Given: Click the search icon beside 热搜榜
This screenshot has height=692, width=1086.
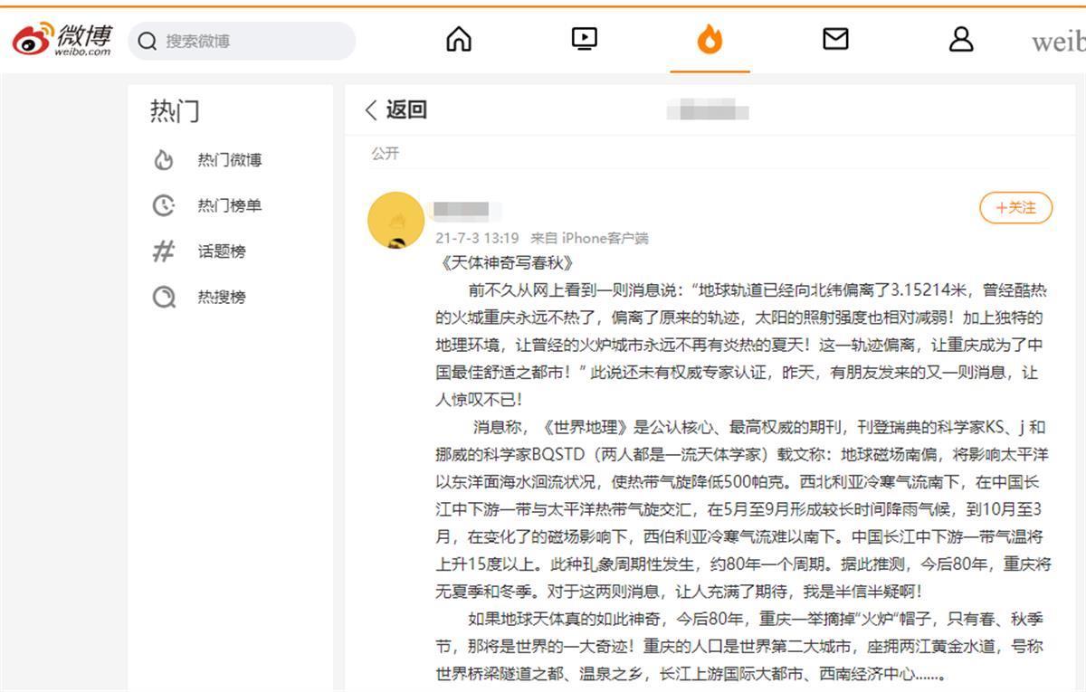Looking at the screenshot, I should [164, 297].
